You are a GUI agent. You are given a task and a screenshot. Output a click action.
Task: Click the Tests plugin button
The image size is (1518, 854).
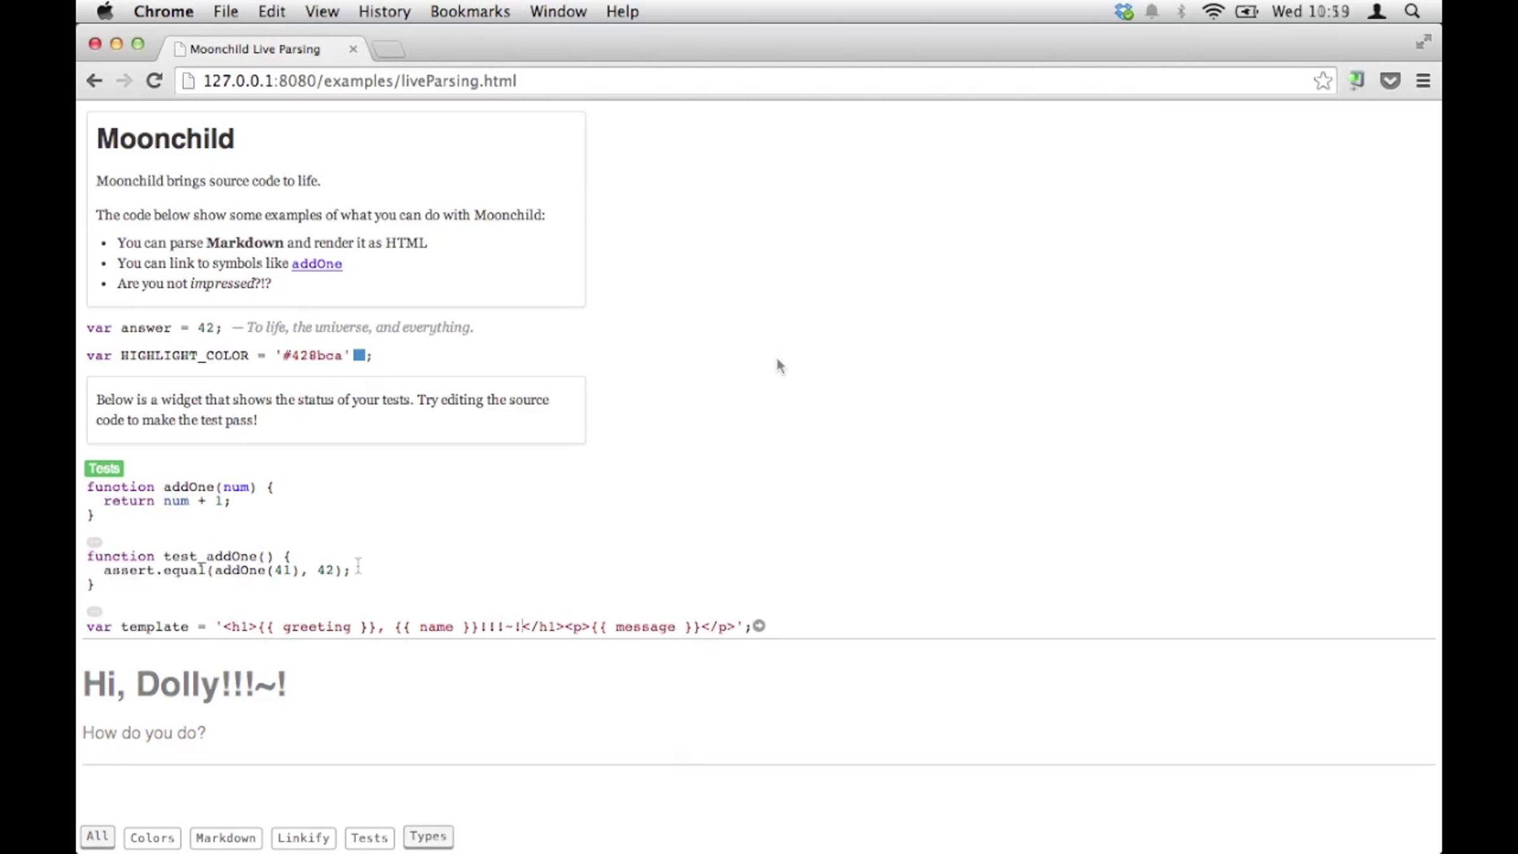point(369,838)
